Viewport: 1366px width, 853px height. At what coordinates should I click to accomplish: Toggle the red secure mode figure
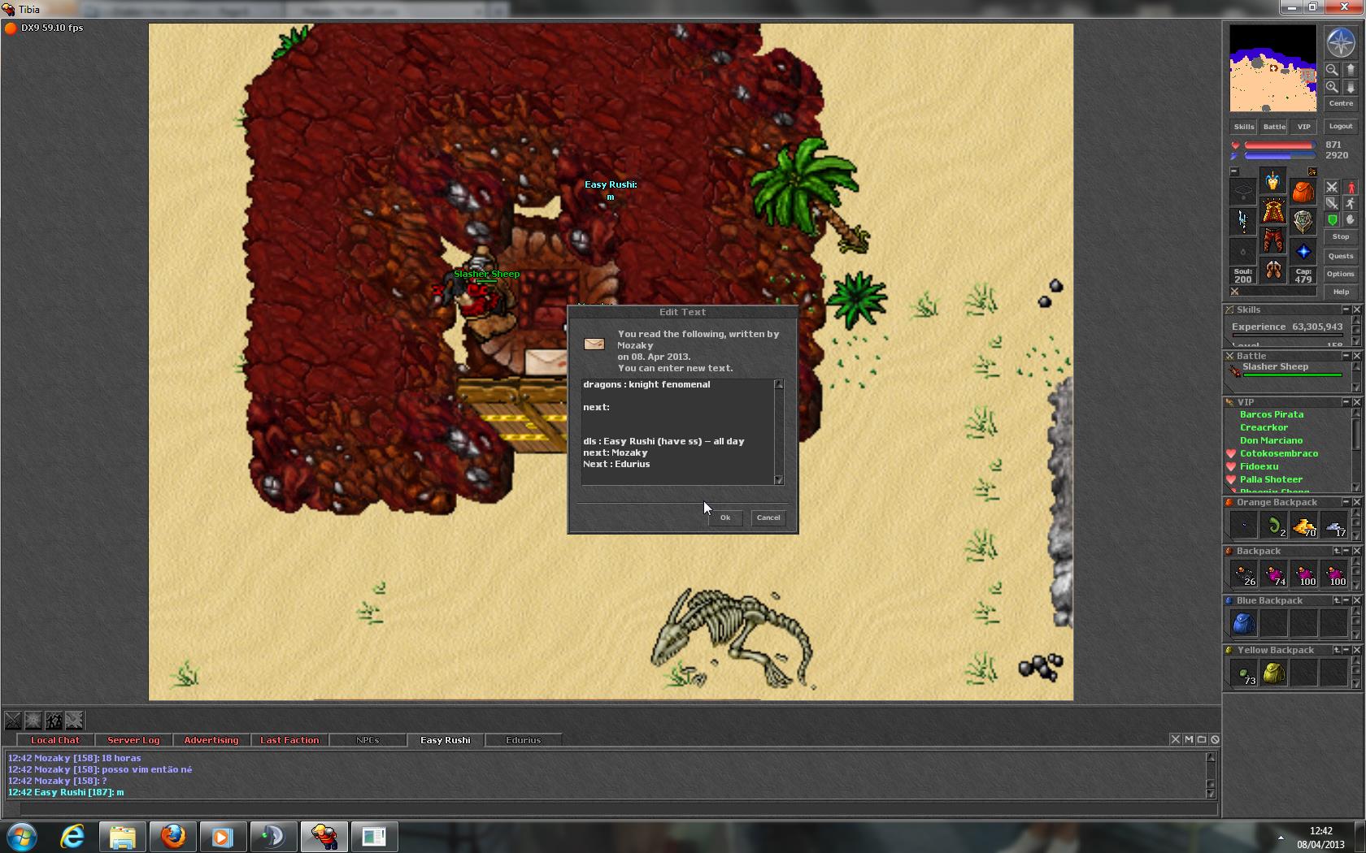pyautogui.click(x=1351, y=188)
